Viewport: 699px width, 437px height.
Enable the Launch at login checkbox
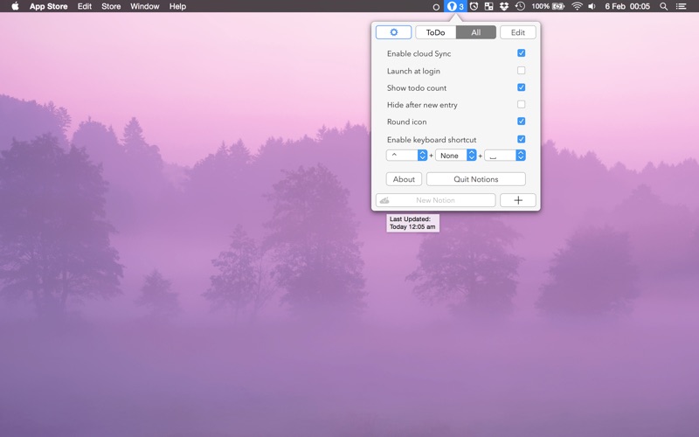pyautogui.click(x=521, y=71)
